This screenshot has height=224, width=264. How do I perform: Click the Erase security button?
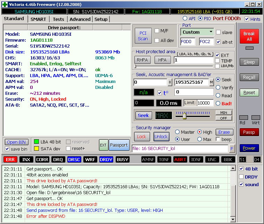[224, 132]
